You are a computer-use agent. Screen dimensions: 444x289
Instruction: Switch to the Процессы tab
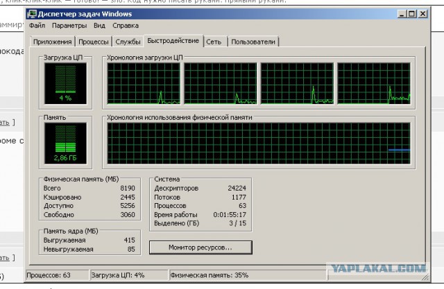pos(94,42)
